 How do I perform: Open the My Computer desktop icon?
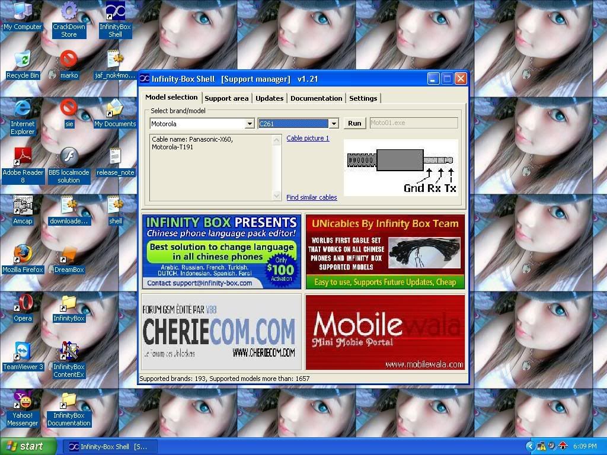click(23, 16)
